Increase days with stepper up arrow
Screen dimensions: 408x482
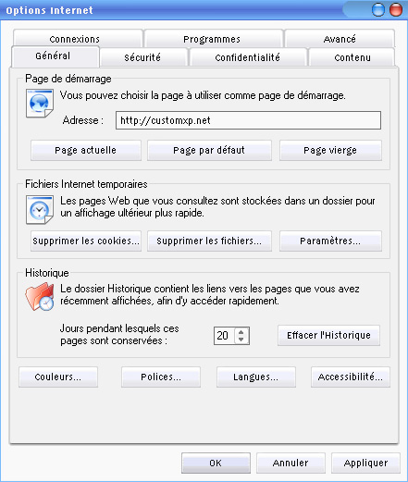pos(241,332)
